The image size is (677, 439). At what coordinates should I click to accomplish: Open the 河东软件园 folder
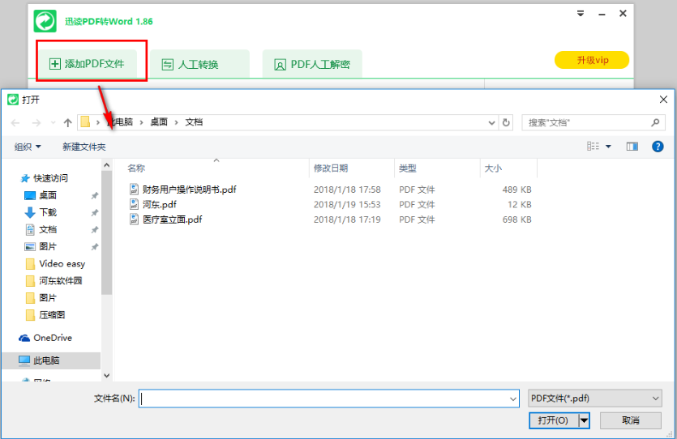tap(61, 281)
